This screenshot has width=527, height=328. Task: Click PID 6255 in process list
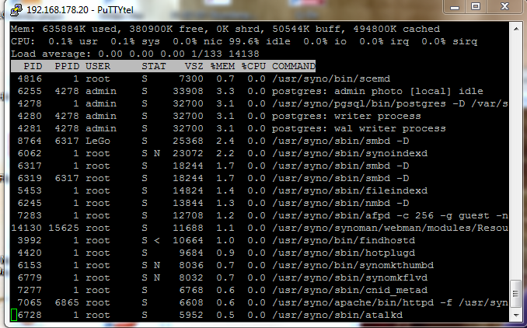pos(30,91)
